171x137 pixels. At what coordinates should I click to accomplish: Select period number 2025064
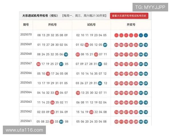[26, 92]
